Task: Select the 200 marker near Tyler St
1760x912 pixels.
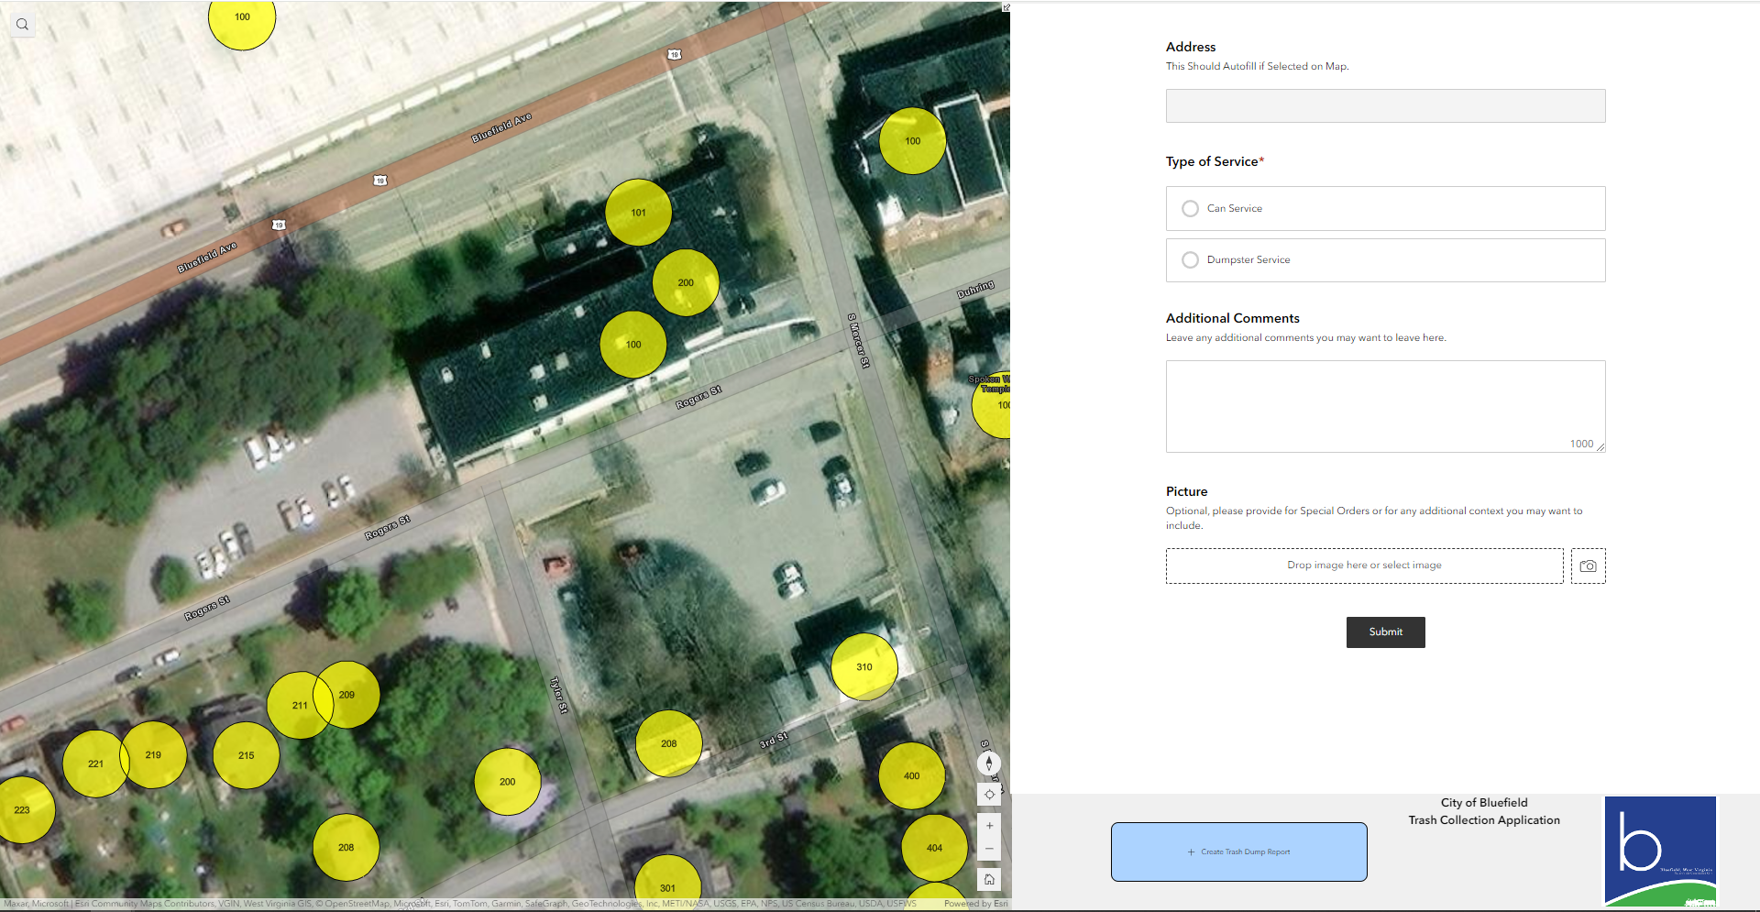Action: click(x=507, y=782)
